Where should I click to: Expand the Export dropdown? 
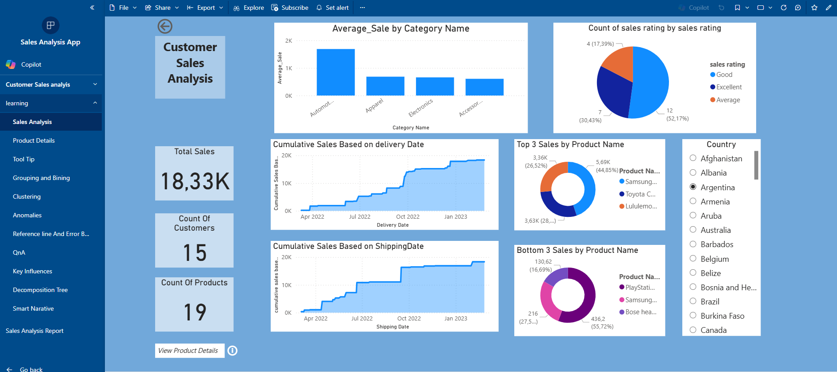tap(205, 8)
